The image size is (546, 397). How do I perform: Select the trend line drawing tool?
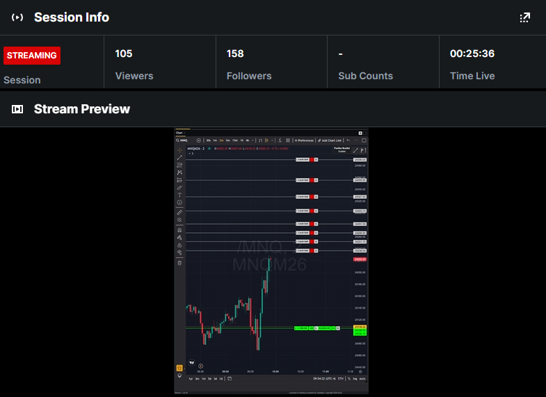(x=179, y=158)
